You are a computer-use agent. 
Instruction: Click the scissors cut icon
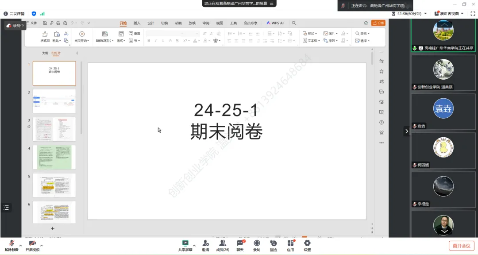tap(66, 34)
